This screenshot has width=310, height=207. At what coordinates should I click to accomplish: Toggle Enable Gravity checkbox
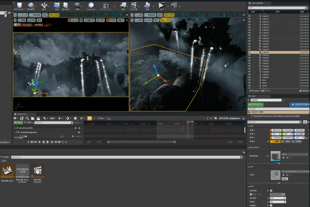point(271,205)
